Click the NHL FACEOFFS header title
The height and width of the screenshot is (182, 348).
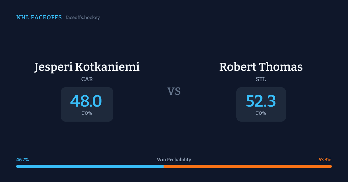39,18
